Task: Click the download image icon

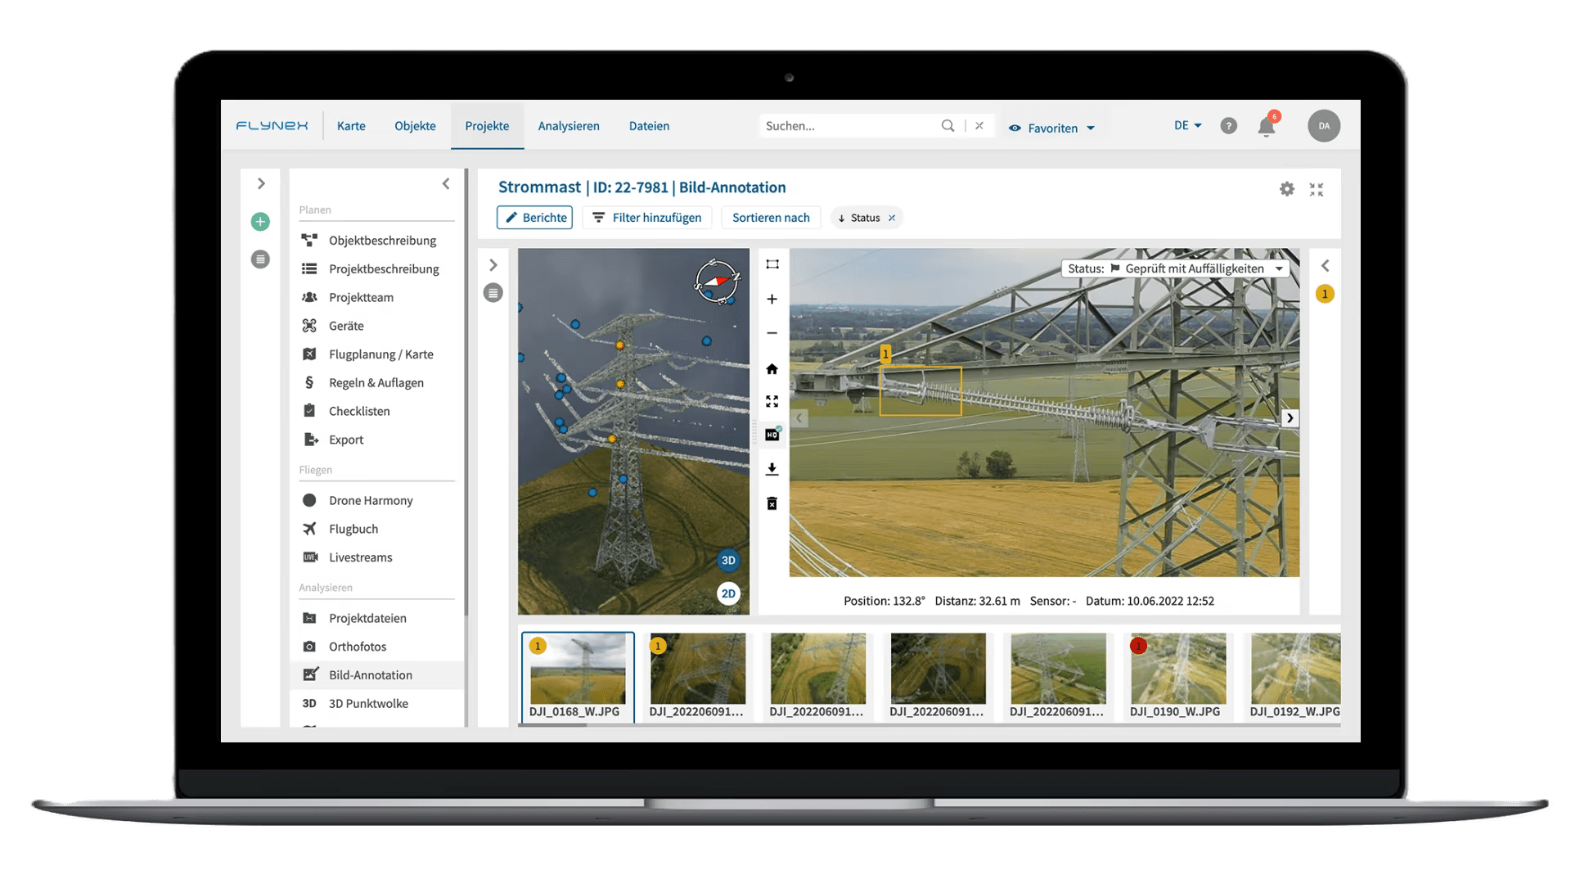Action: pos(772,469)
